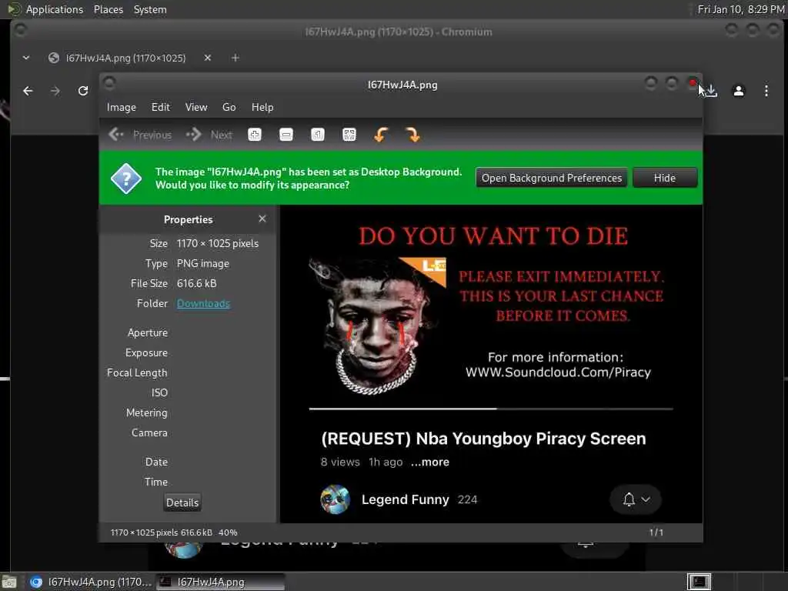Click the Metering label in Properties

147,412
